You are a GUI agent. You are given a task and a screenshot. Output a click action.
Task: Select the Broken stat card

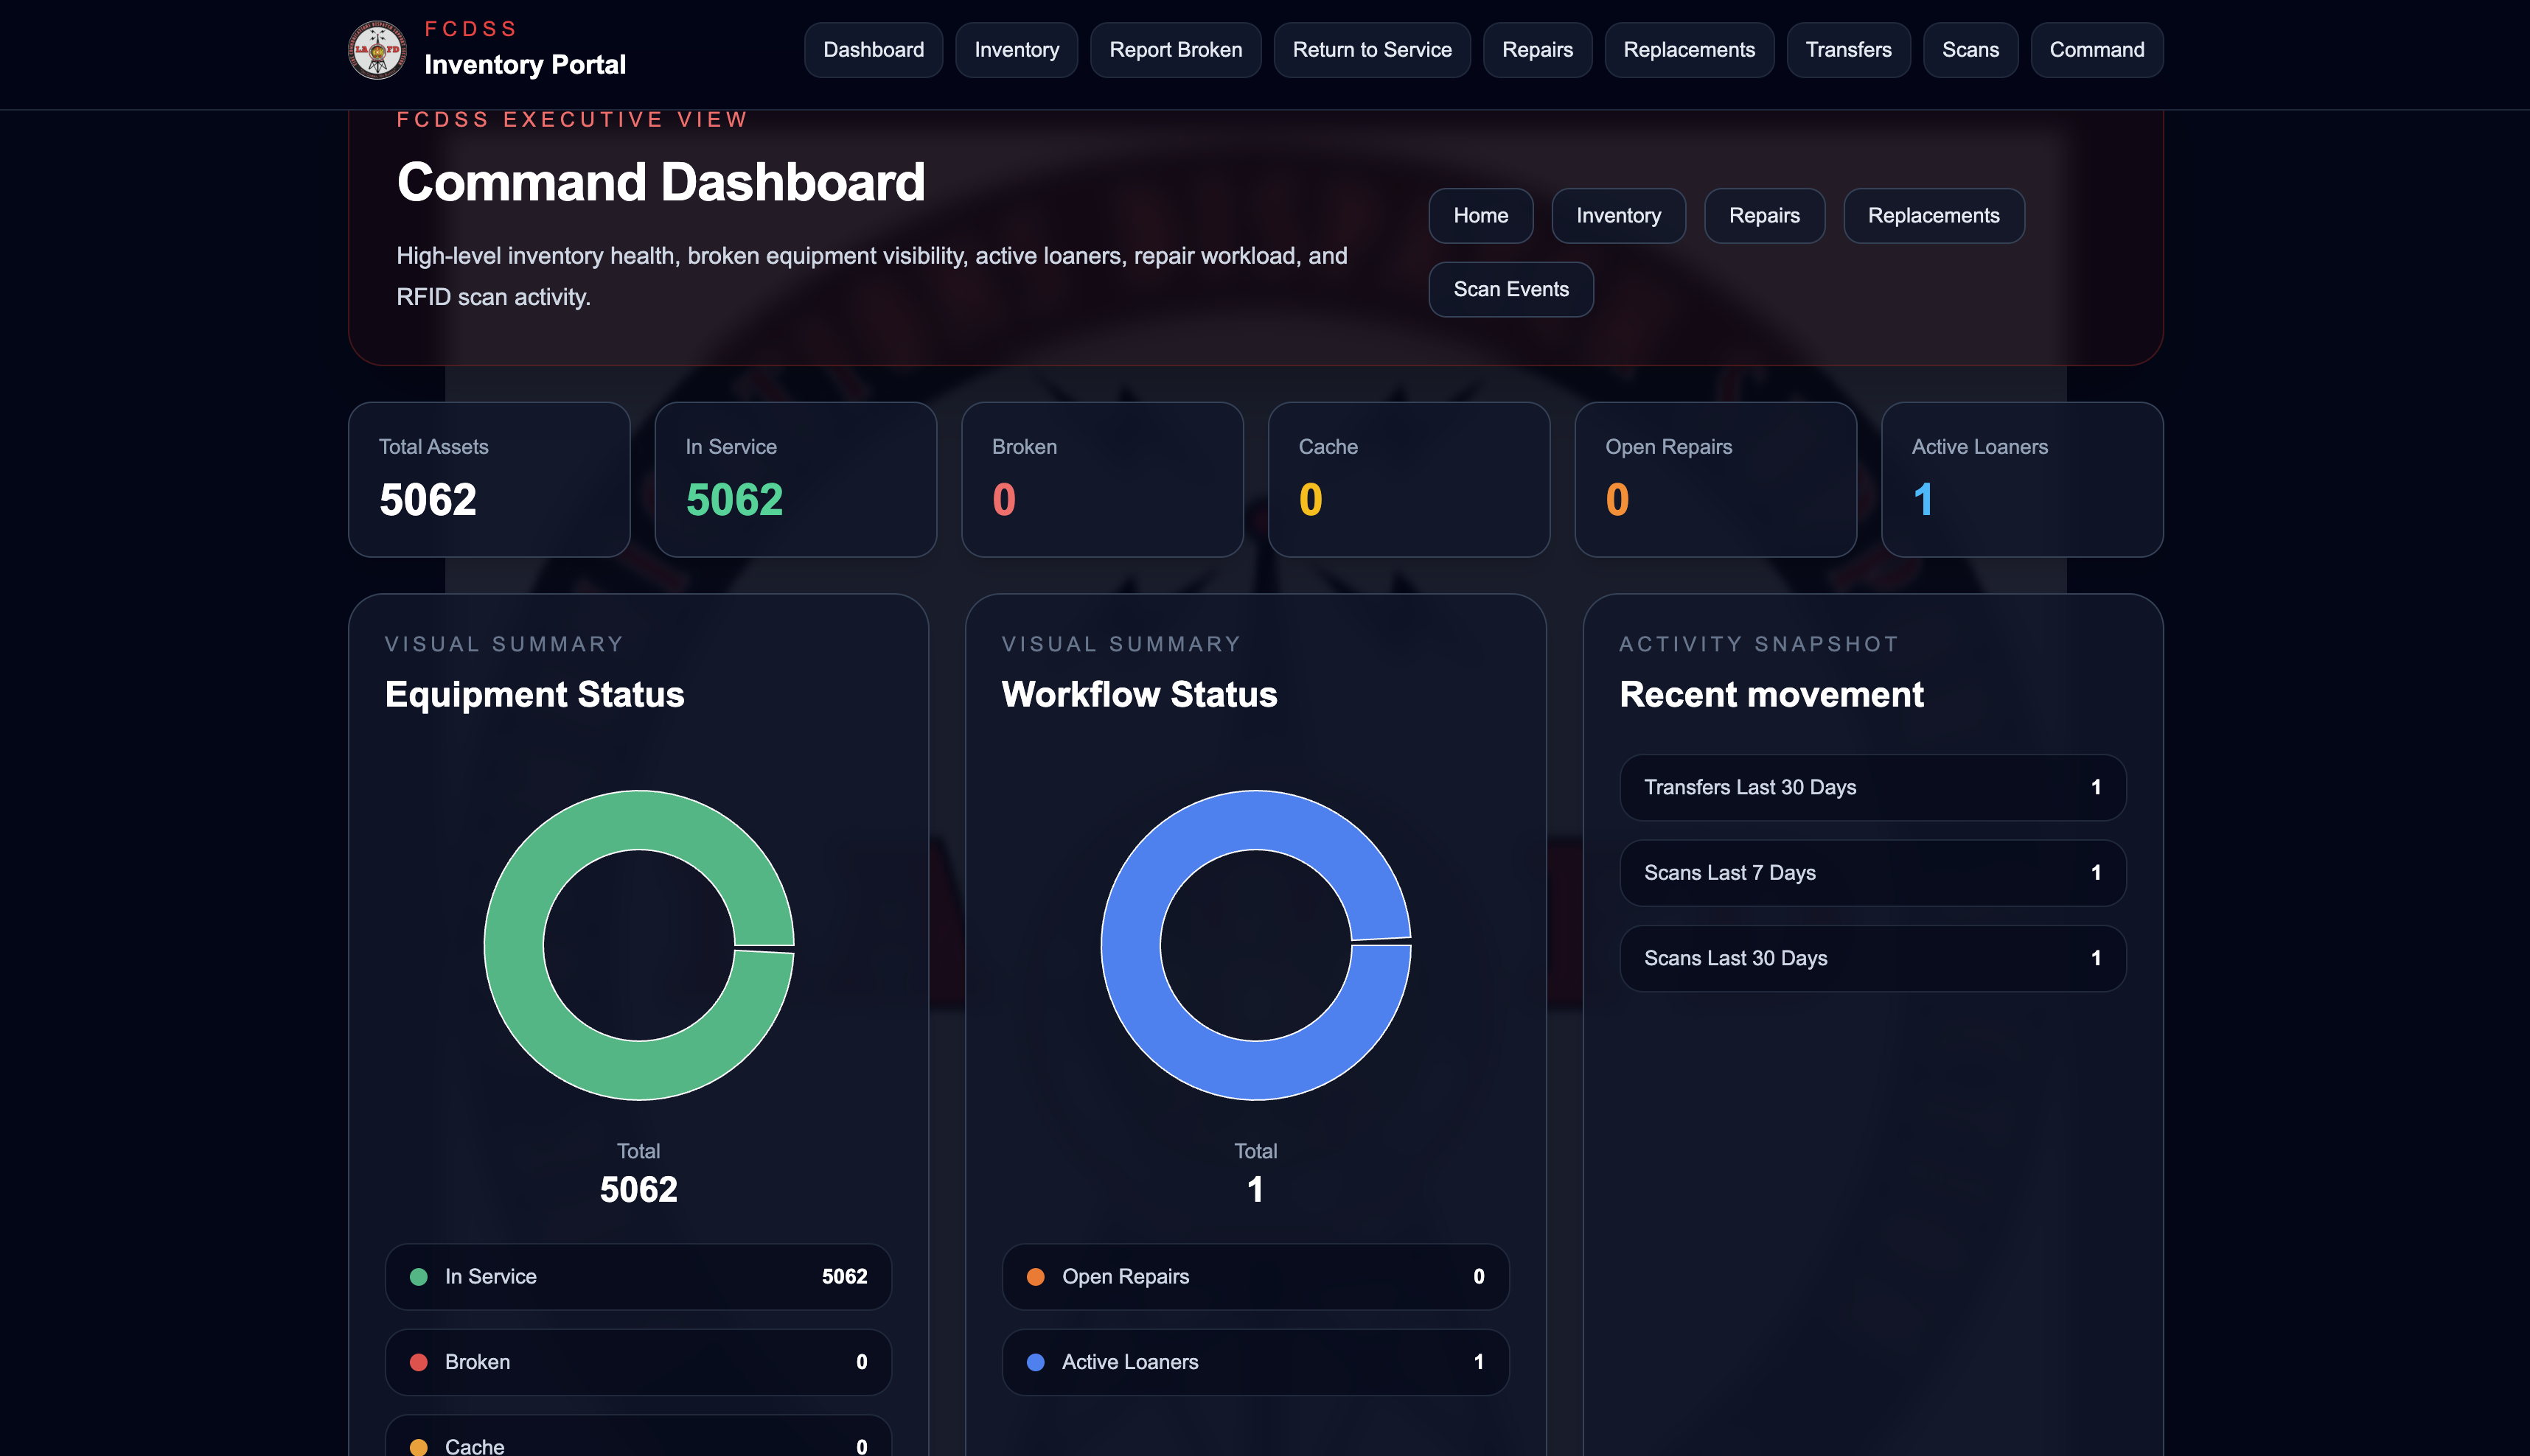(x=1101, y=479)
